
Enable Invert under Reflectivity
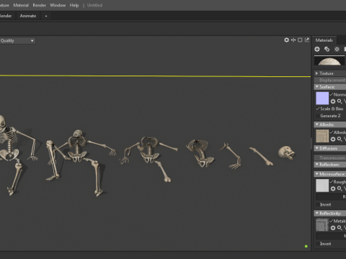[x=318, y=244]
